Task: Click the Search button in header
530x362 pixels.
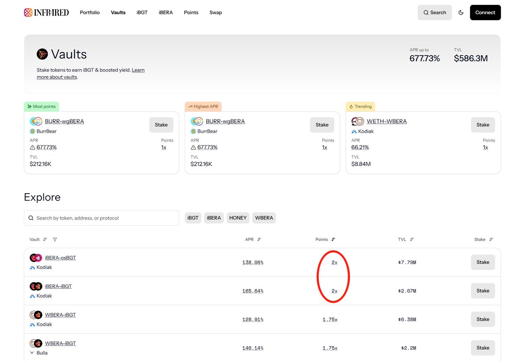Action: point(435,12)
